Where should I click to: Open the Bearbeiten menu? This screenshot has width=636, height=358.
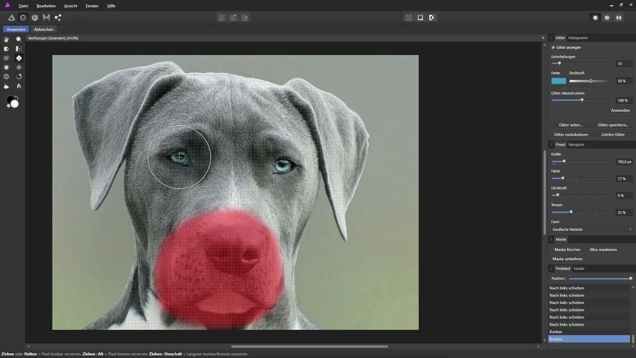(x=46, y=6)
